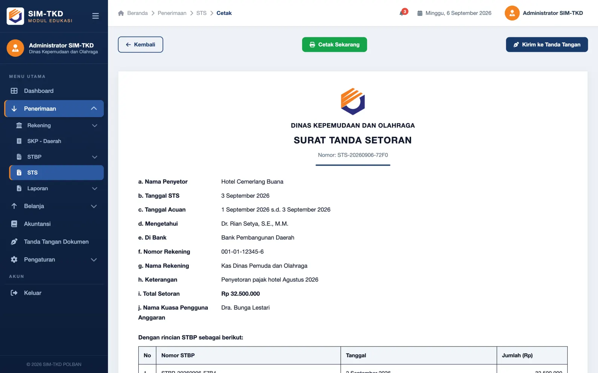The height and width of the screenshot is (373, 598).
Task: Expand the Belanja menu chevron
Action: coord(94,206)
